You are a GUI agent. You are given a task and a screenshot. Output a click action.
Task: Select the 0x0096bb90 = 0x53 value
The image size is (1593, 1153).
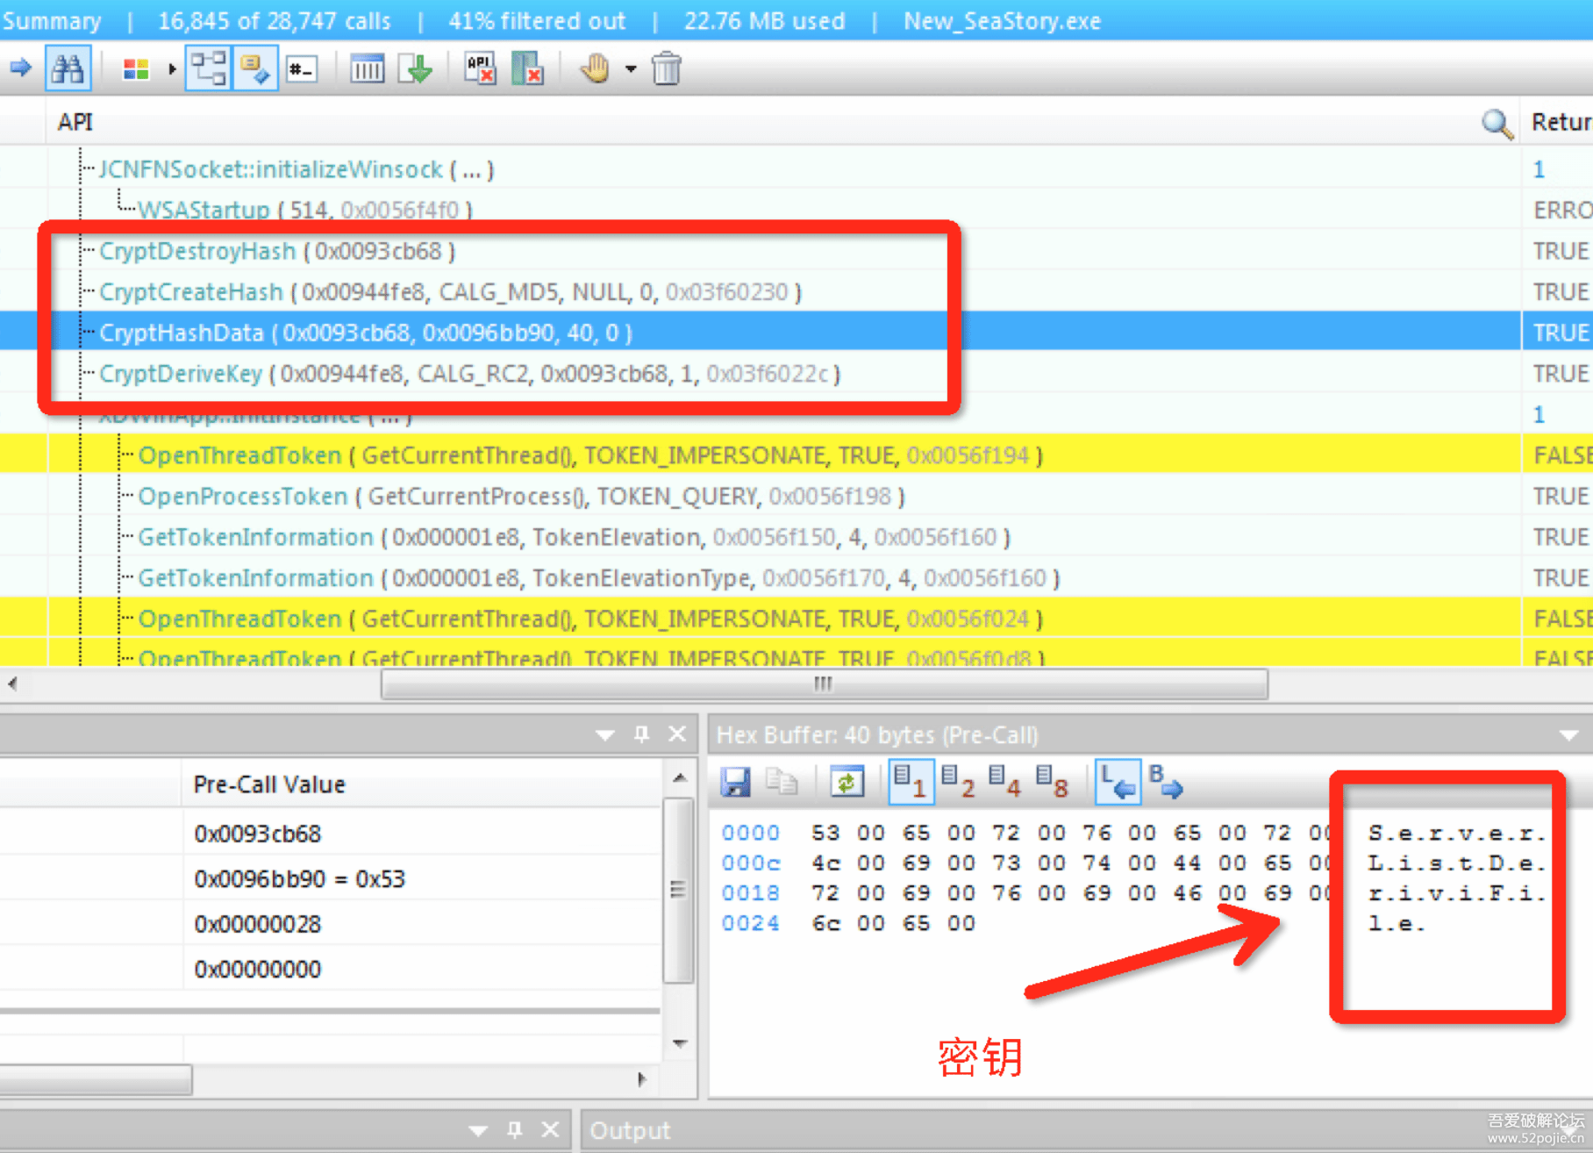coord(300,879)
